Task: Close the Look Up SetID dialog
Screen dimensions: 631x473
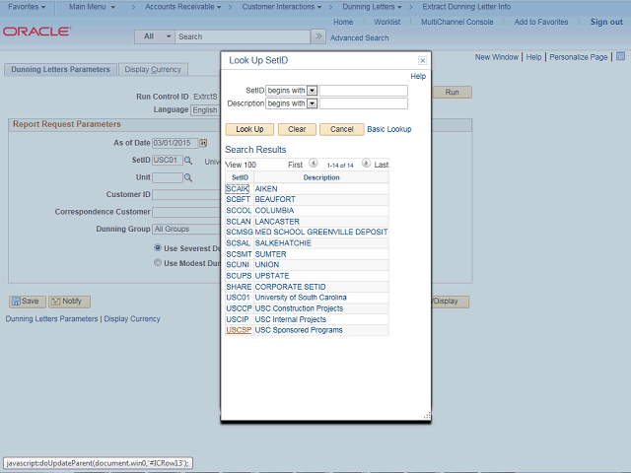Action: 422,61
